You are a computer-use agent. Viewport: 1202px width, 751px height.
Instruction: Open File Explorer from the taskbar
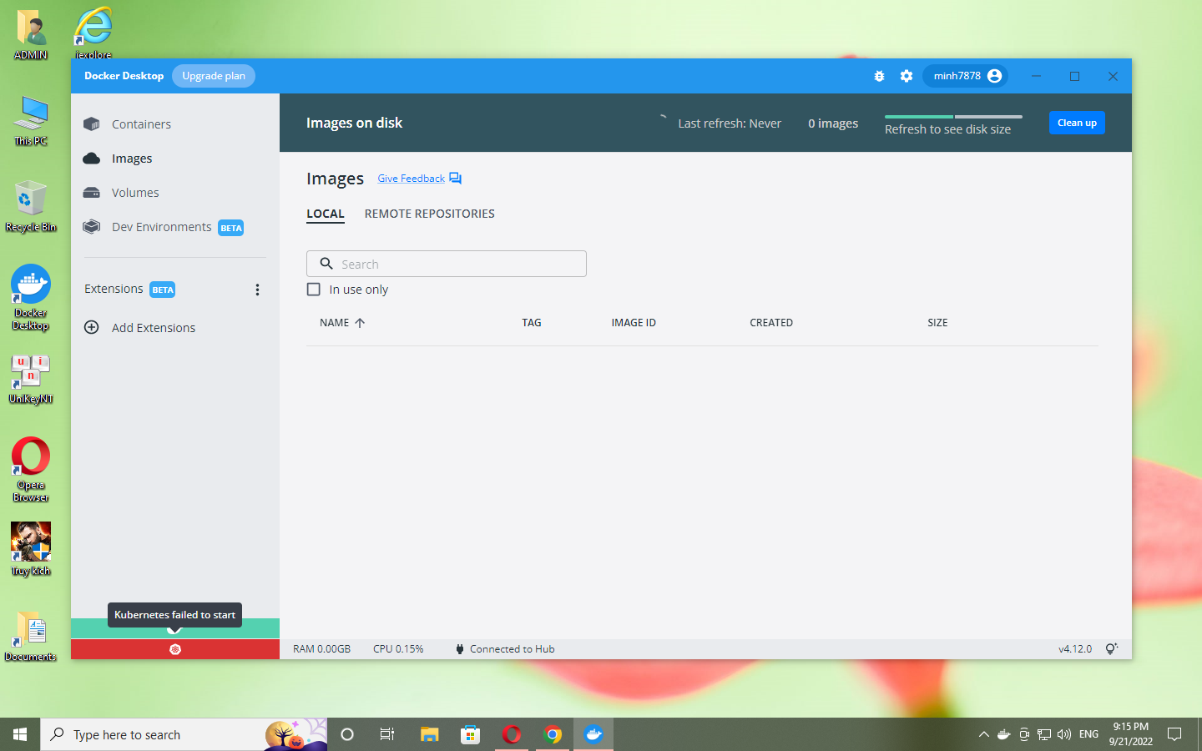click(x=429, y=734)
